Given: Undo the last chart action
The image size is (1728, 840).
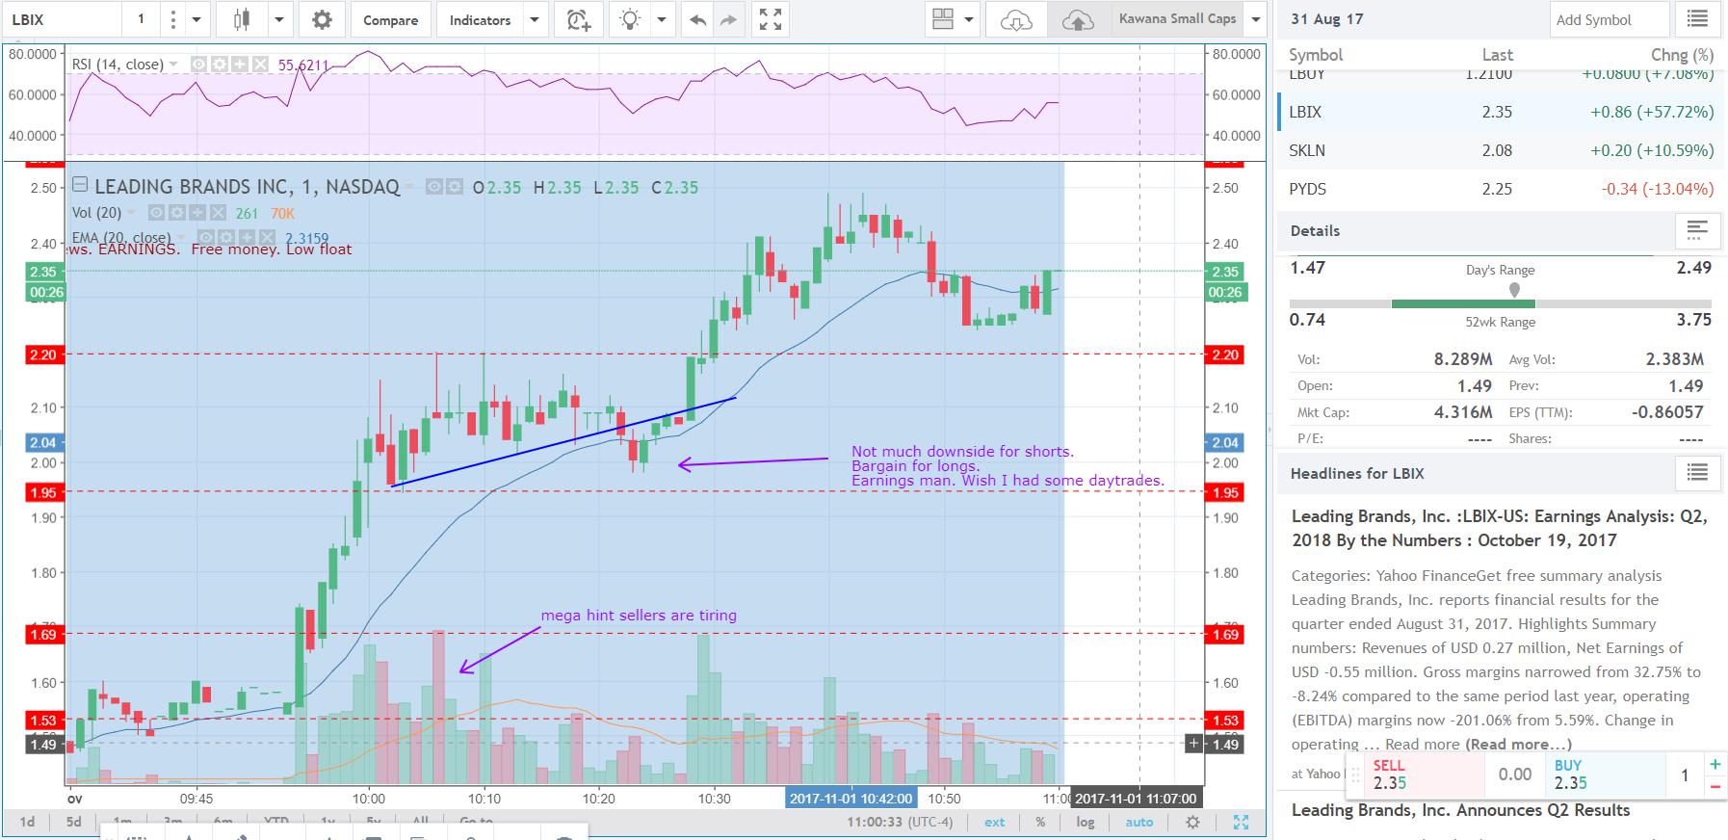Looking at the screenshot, I should (697, 19).
